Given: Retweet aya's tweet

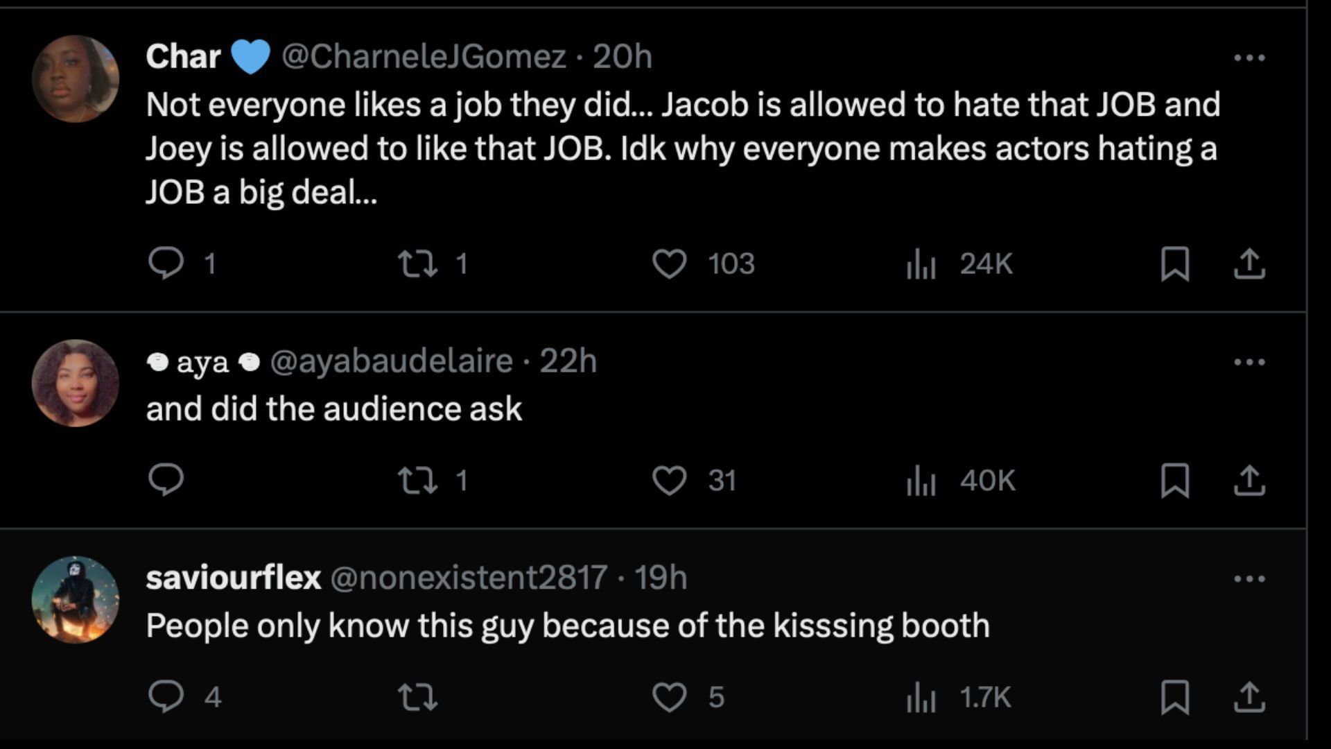Looking at the screenshot, I should click(x=417, y=480).
